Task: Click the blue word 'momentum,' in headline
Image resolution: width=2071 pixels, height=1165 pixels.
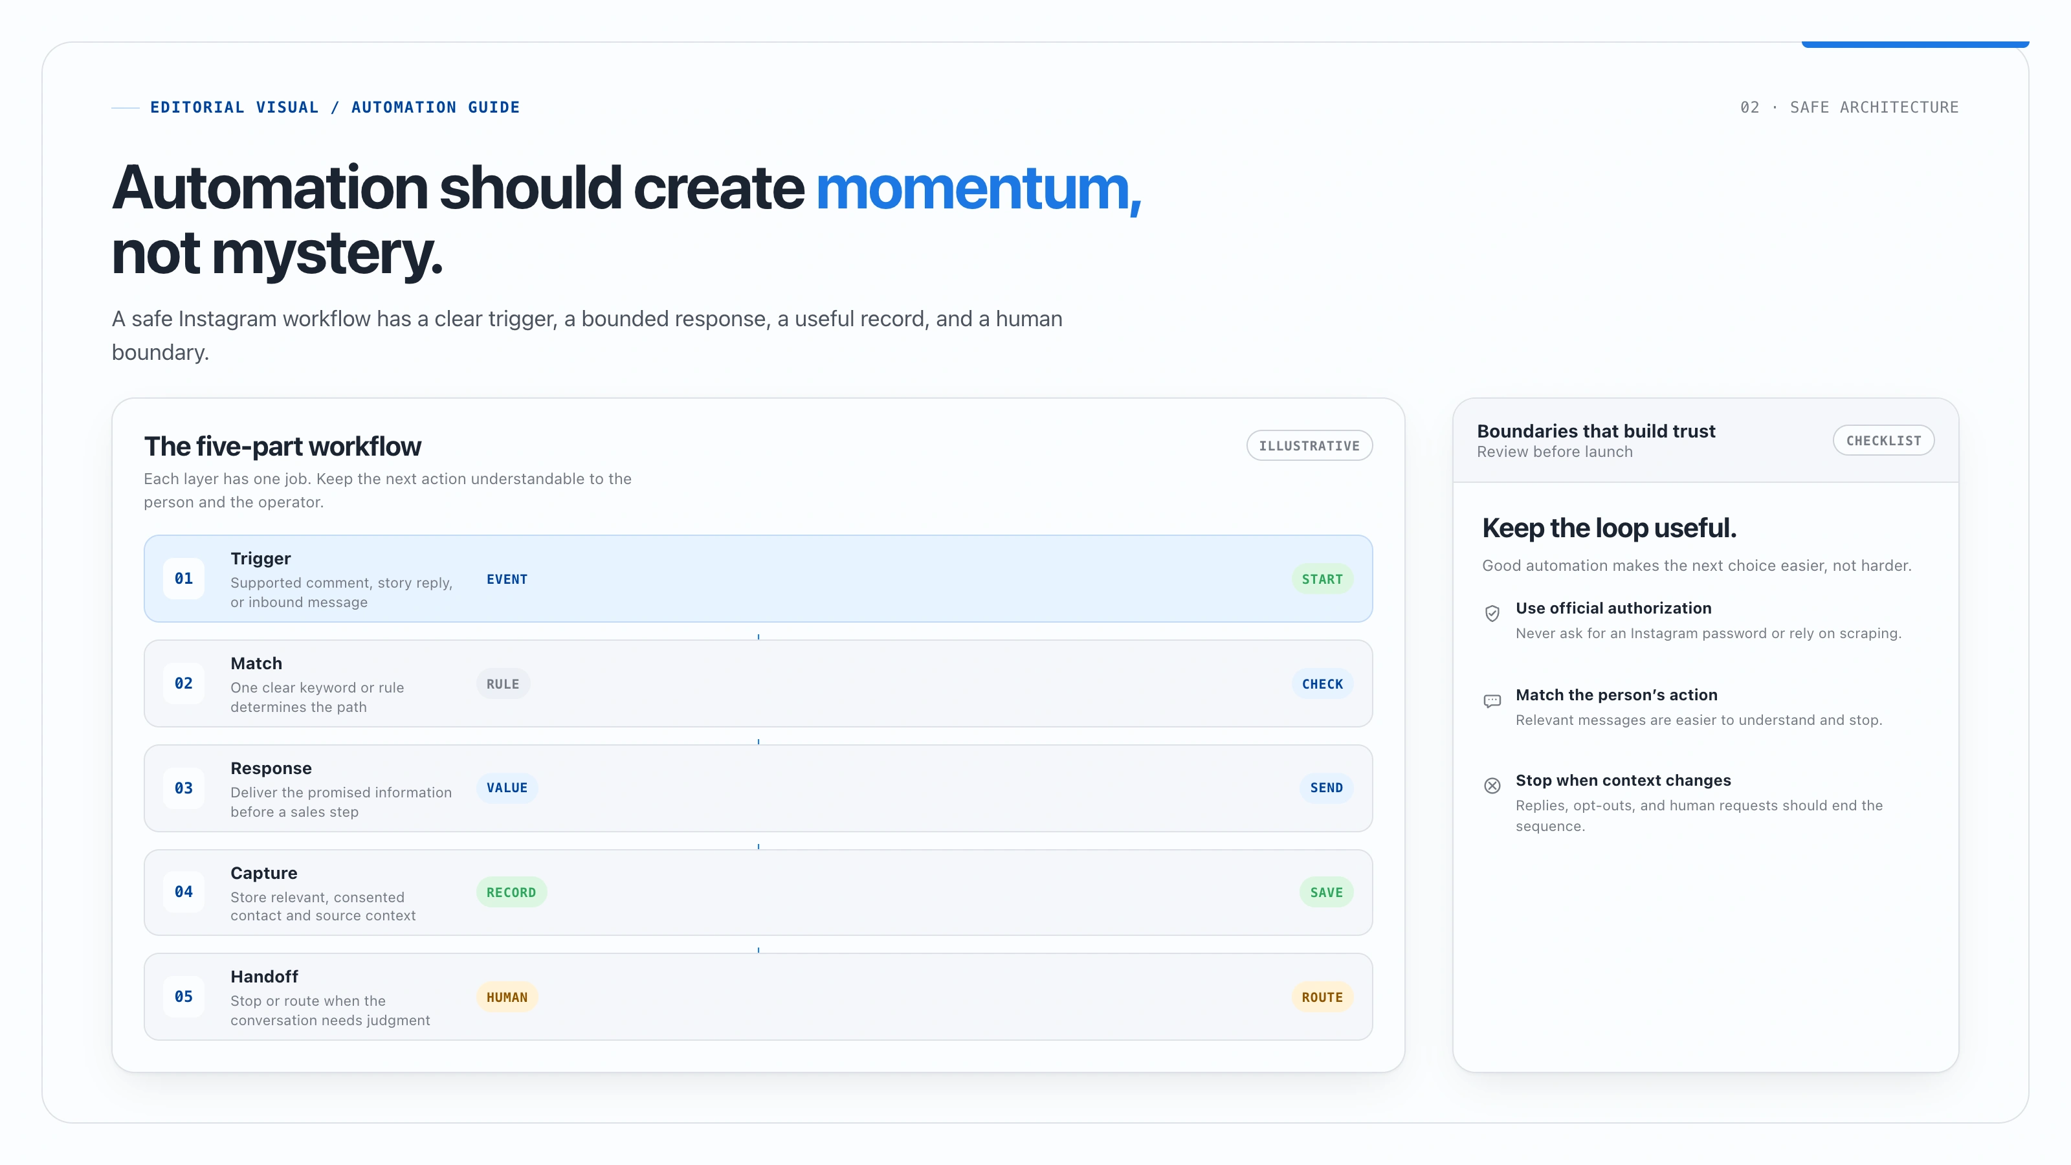Action: click(979, 188)
